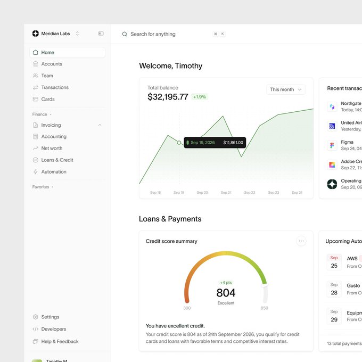Open Loans & Credit in the sidebar
The height and width of the screenshot is (362, 362).
[68, 160]
